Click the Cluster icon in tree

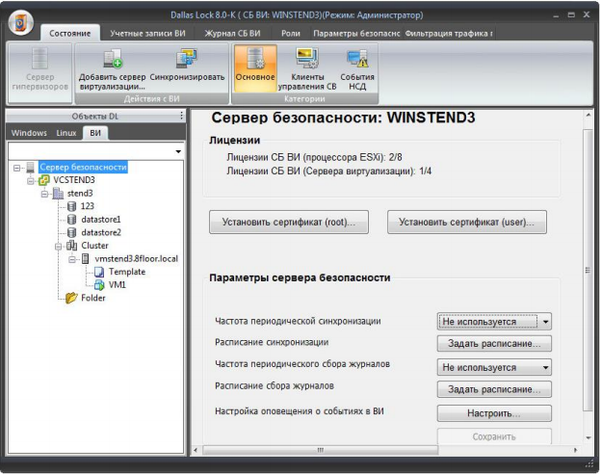pos(71,246)
